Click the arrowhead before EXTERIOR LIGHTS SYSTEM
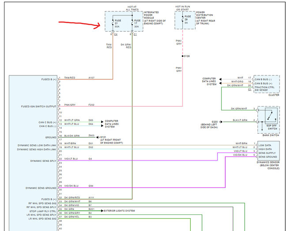The width and height of the screenshot is (287, 231). 102,211
